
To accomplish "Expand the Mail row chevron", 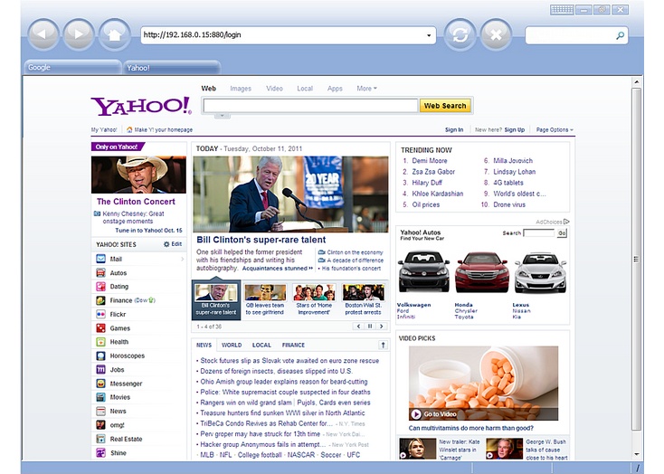I will 183,259.
